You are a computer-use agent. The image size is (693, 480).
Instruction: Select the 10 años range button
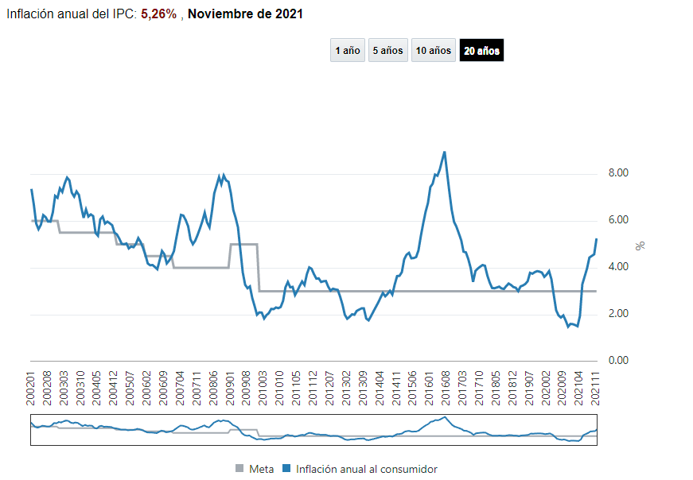(x=433, y=50)
